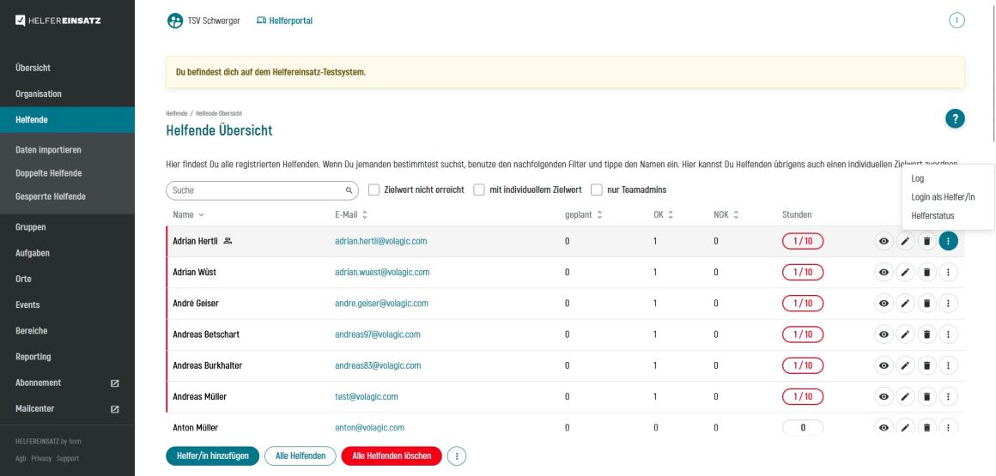The width and height of the screenshot is (996, 476).
Task: Click the edit pencil icon for Andreas Müller
Action: [904, 397]
